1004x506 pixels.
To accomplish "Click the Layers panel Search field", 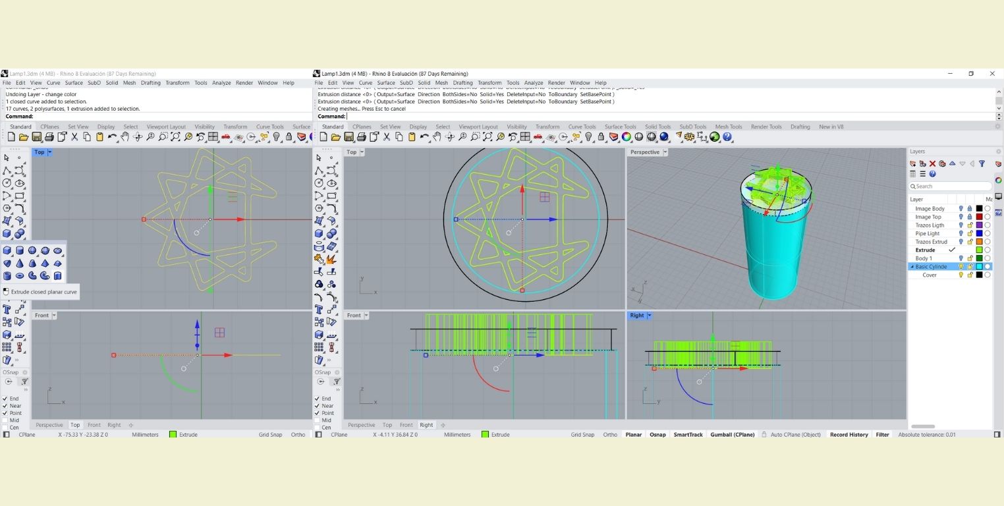I will point(950,186).
